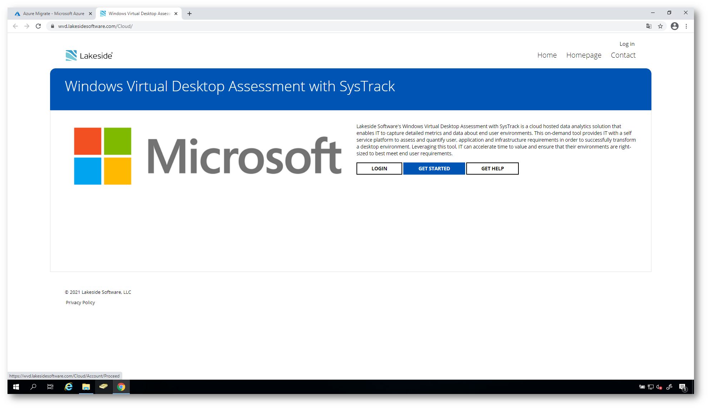Close the Windows Virtual Desktop Assessment tab

point(176,14)
